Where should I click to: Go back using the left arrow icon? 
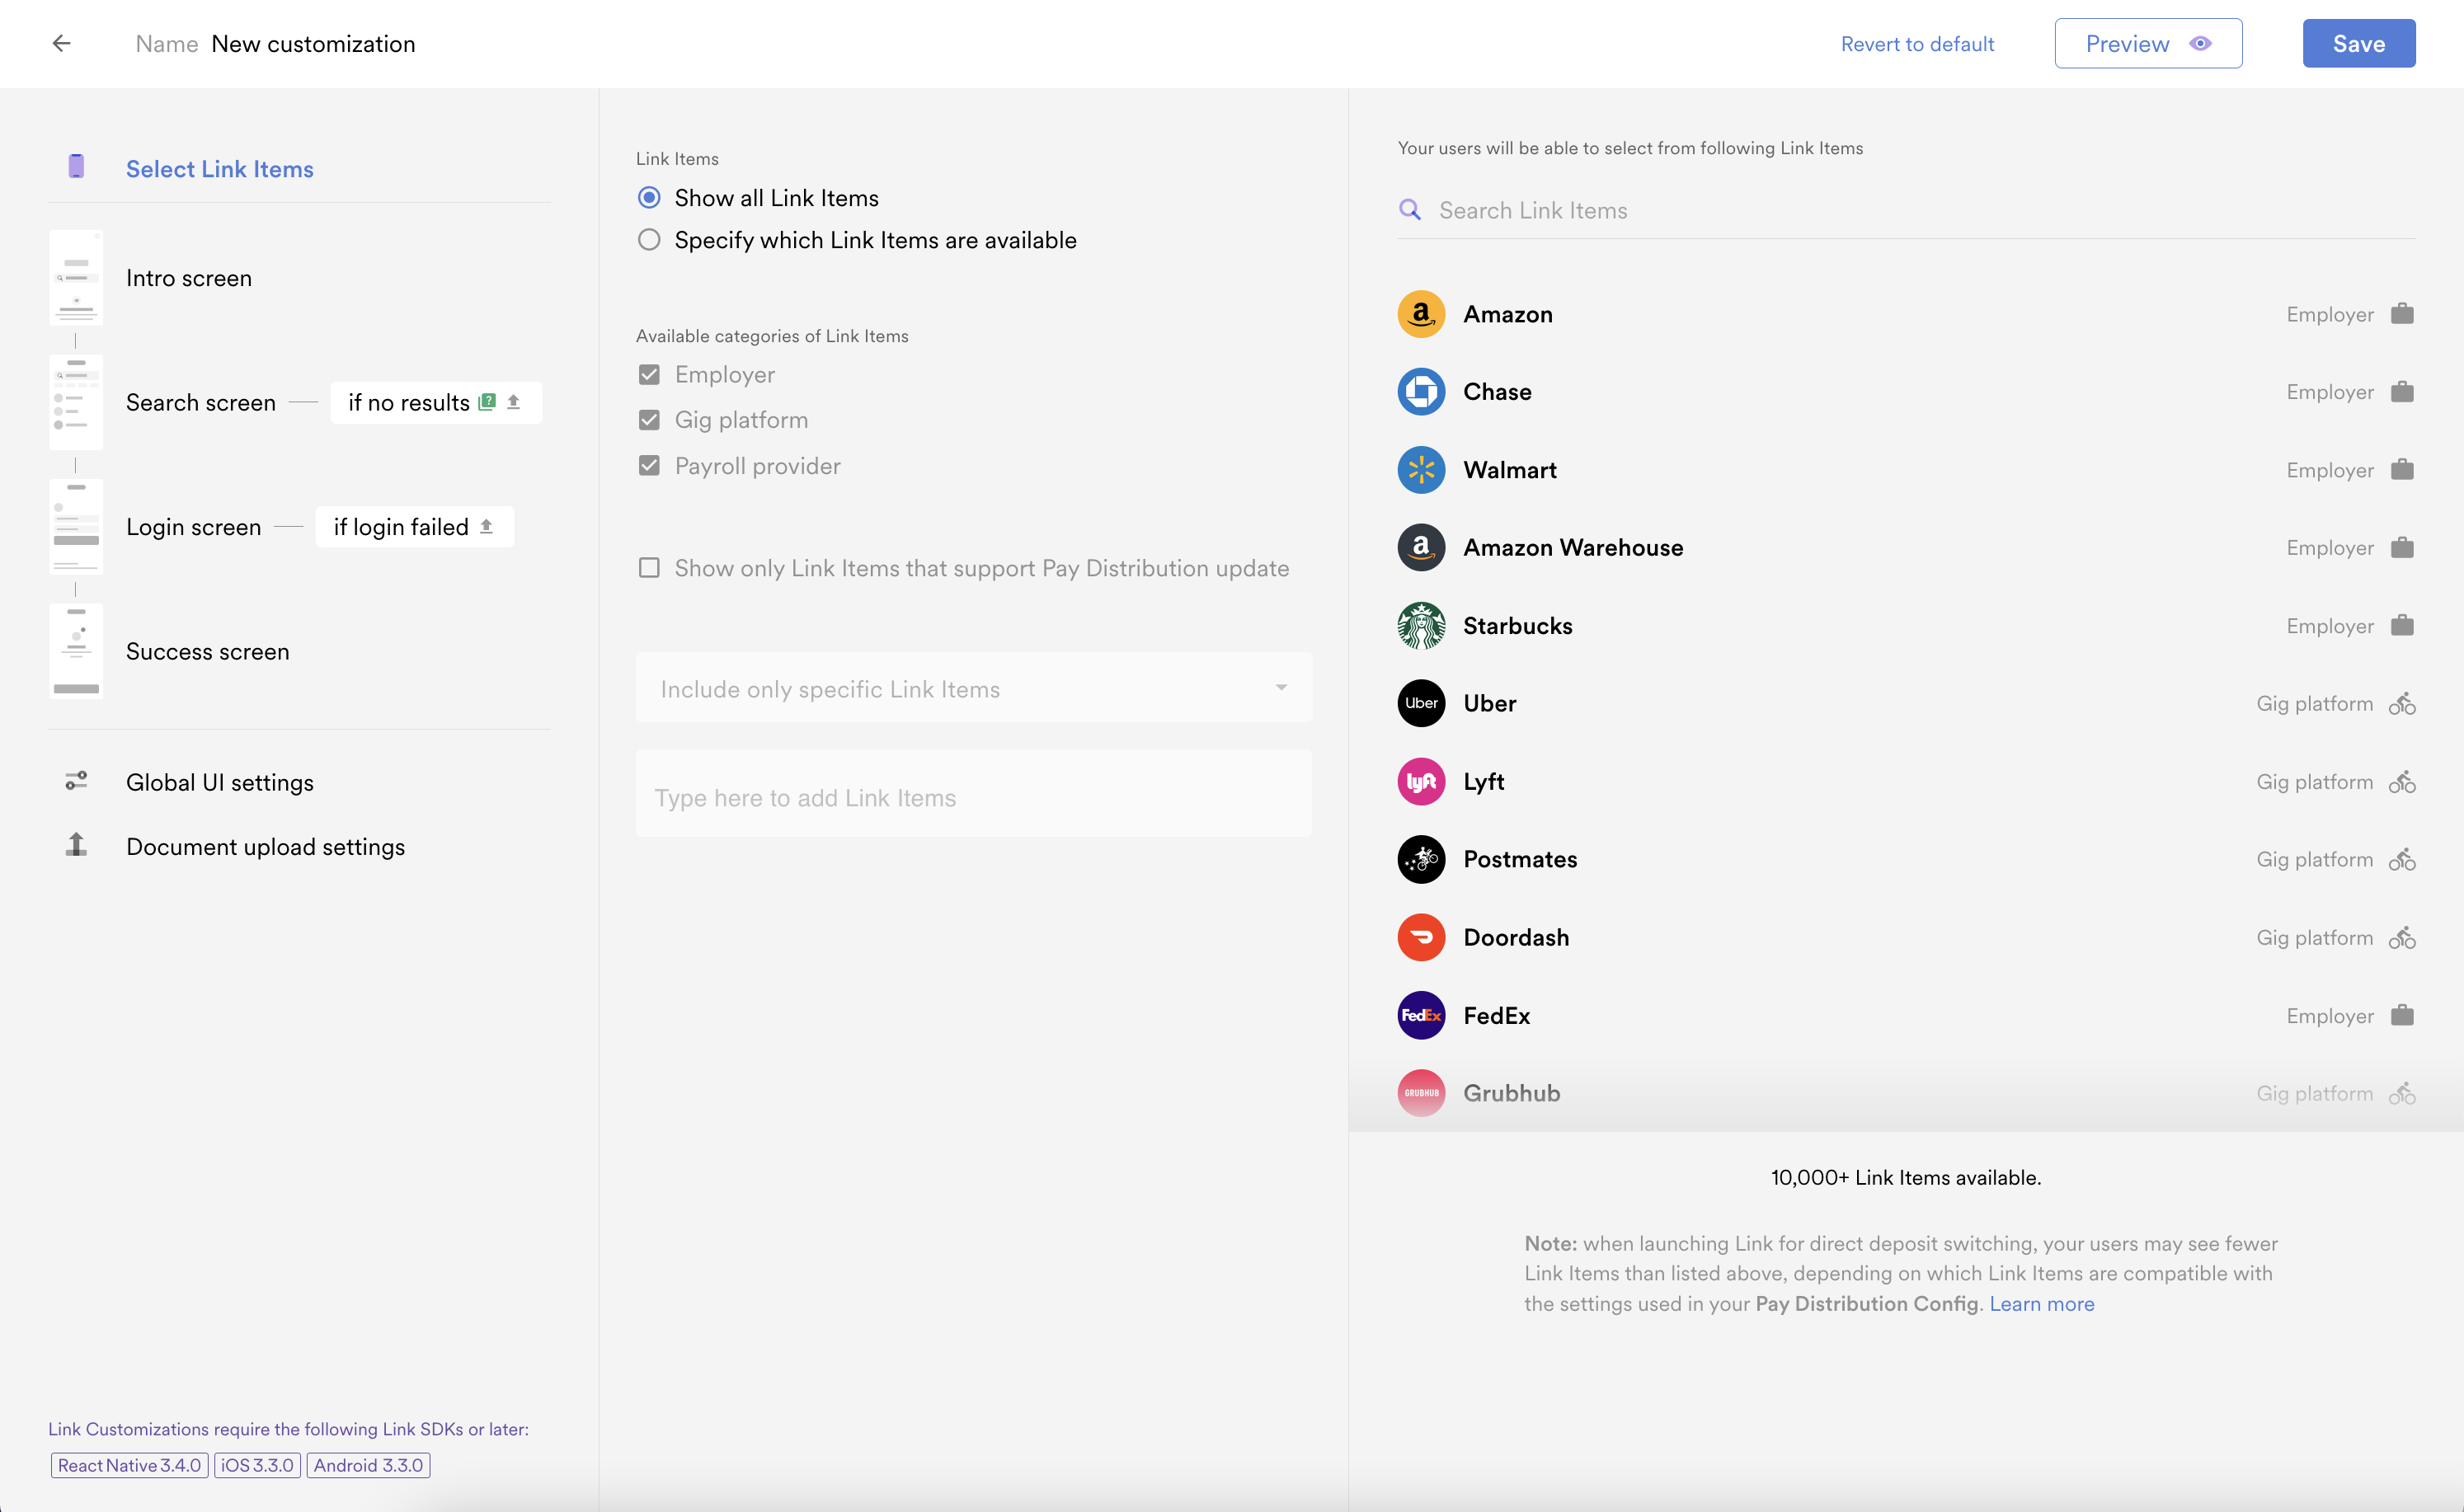pos(62,43)
